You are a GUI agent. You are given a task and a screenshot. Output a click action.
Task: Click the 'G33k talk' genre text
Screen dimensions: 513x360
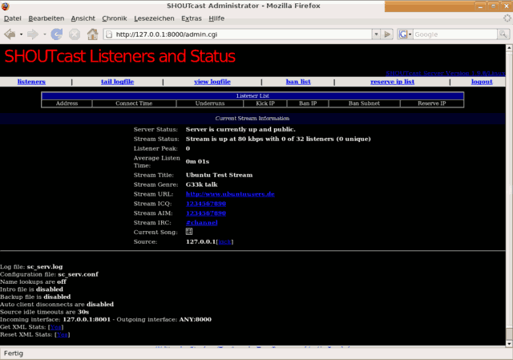pyautogui.click(x=201, y=184)
